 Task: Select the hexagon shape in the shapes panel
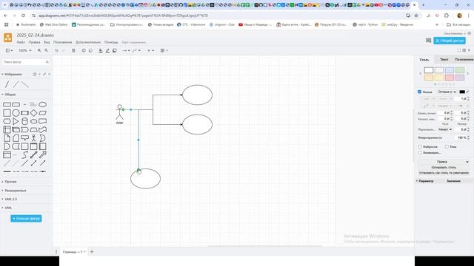click(7, 121)
